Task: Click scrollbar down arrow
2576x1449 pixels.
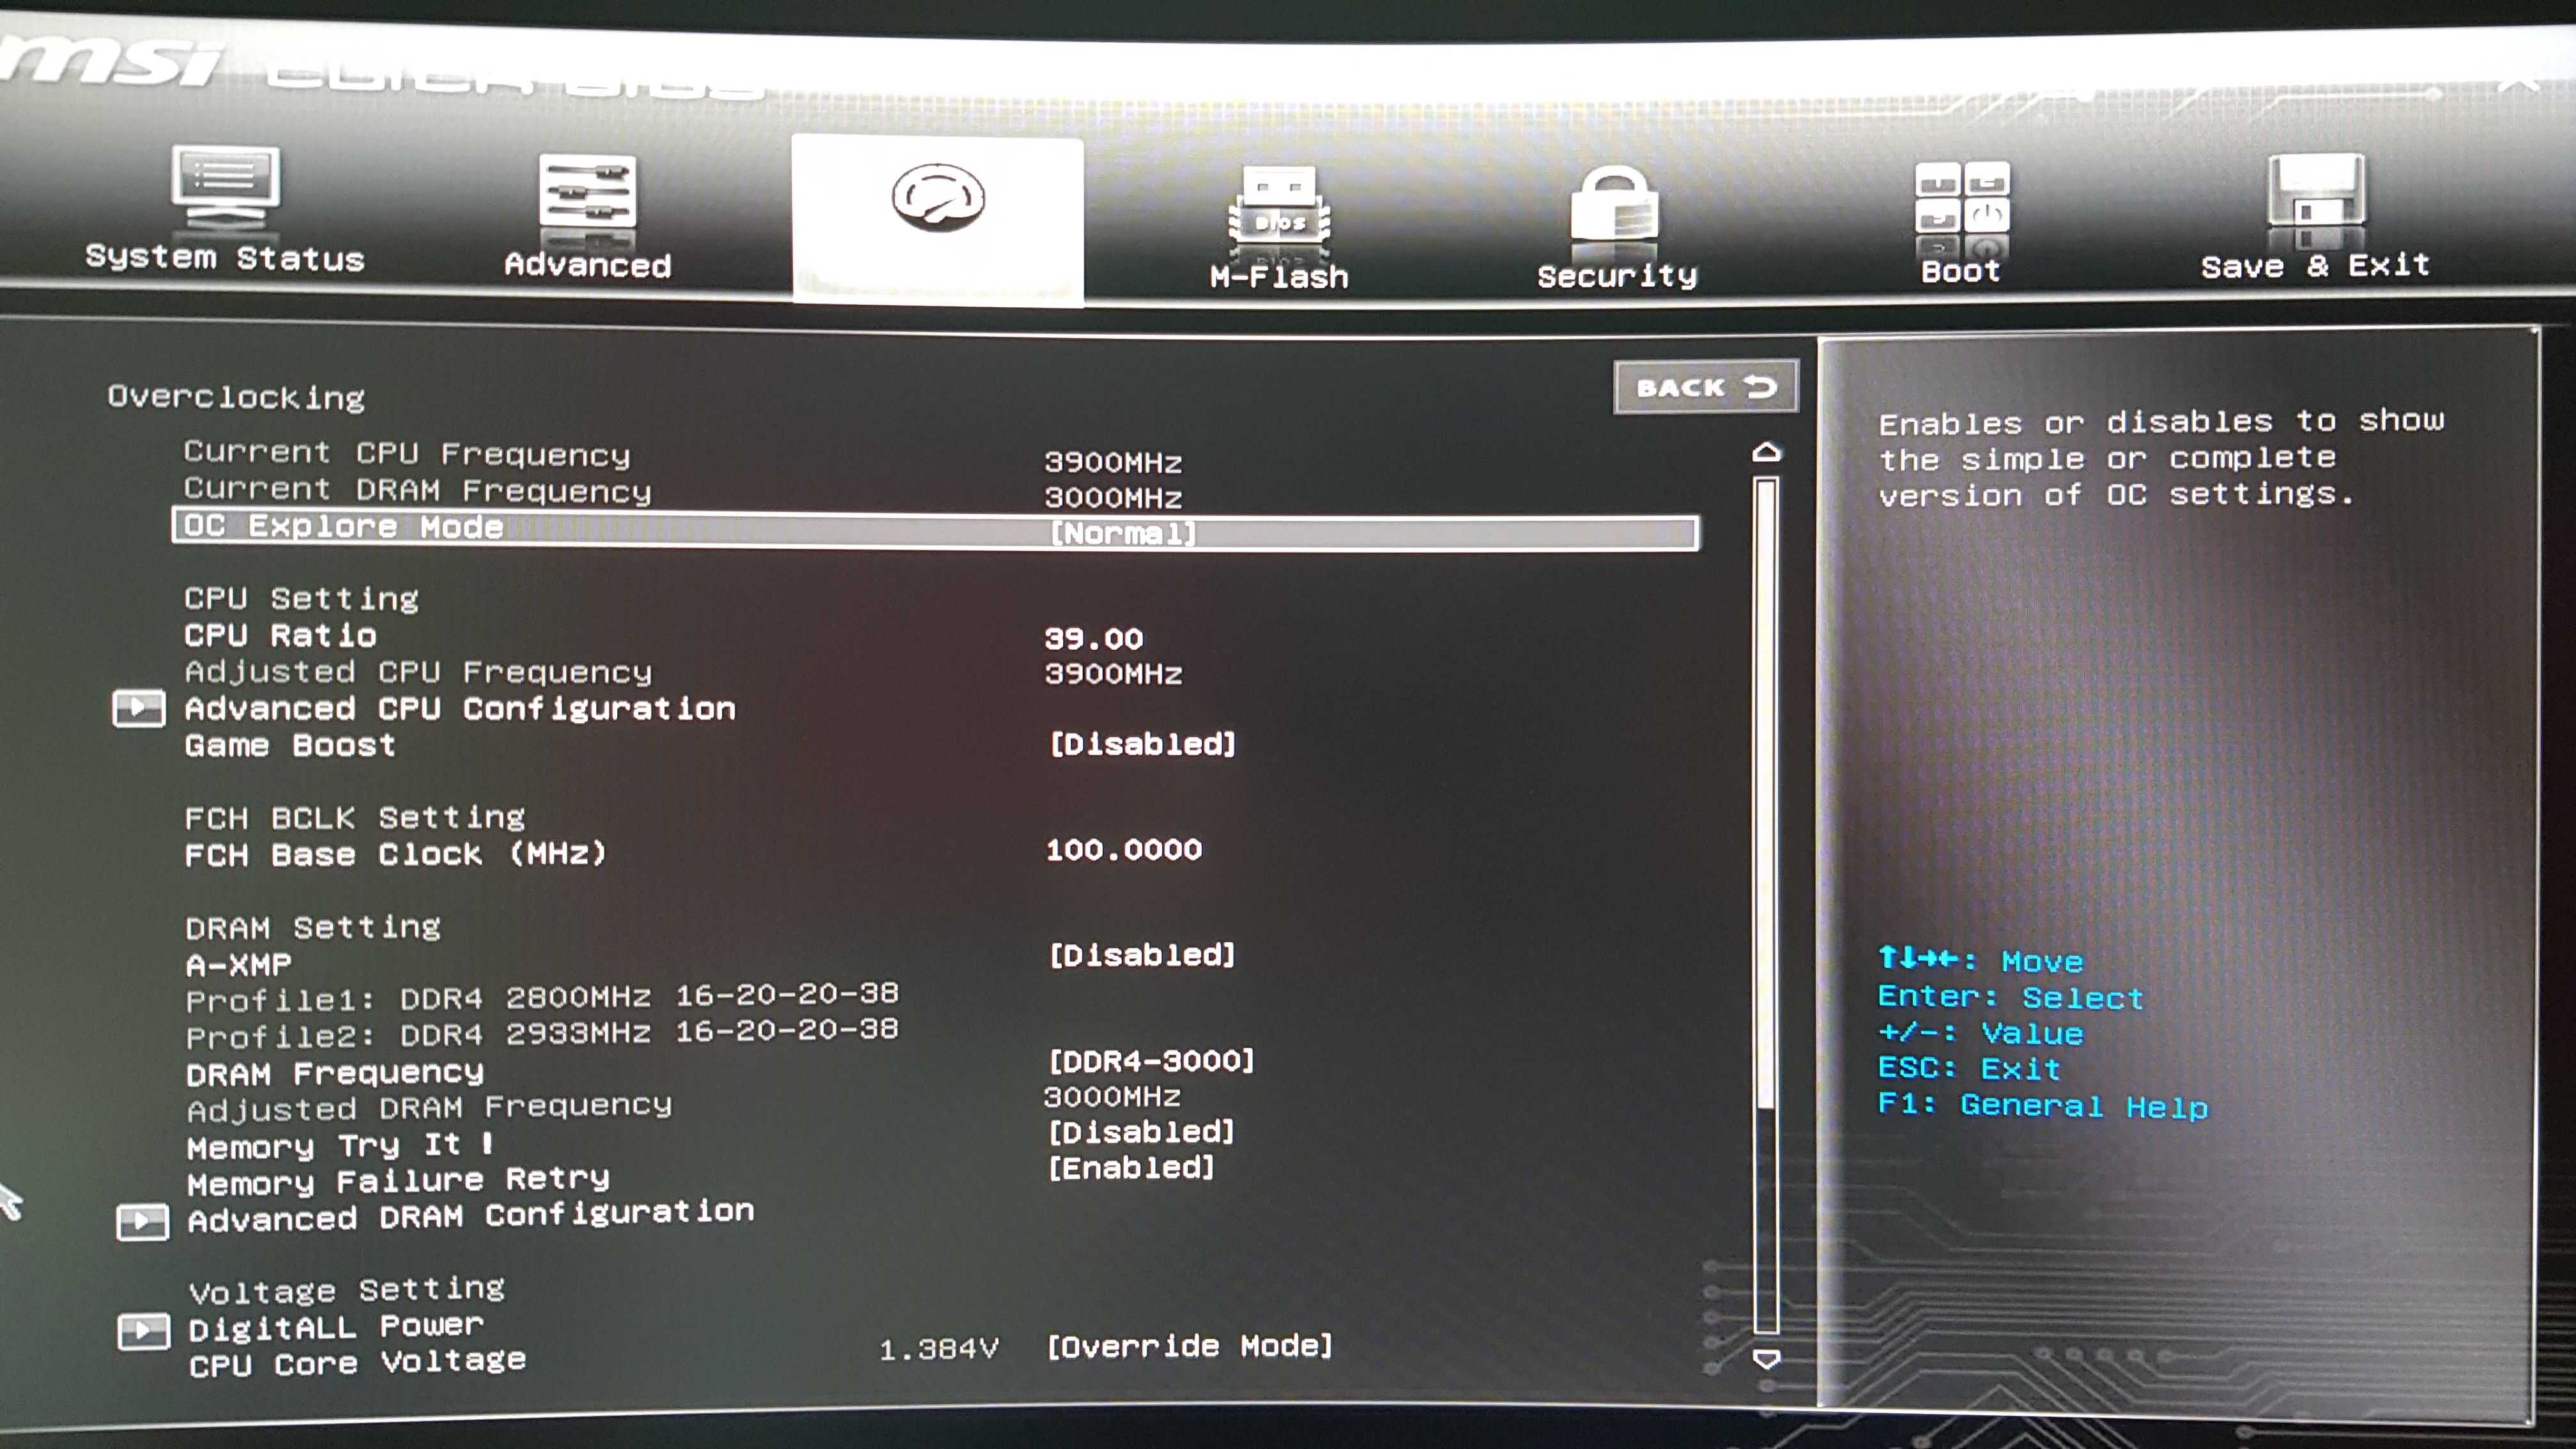Action: tap(1766, 1359)
